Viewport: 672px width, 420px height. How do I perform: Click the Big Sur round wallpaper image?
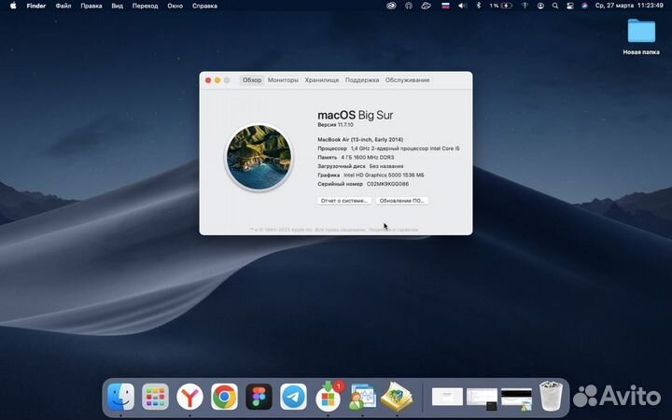[x=259, y=158]
